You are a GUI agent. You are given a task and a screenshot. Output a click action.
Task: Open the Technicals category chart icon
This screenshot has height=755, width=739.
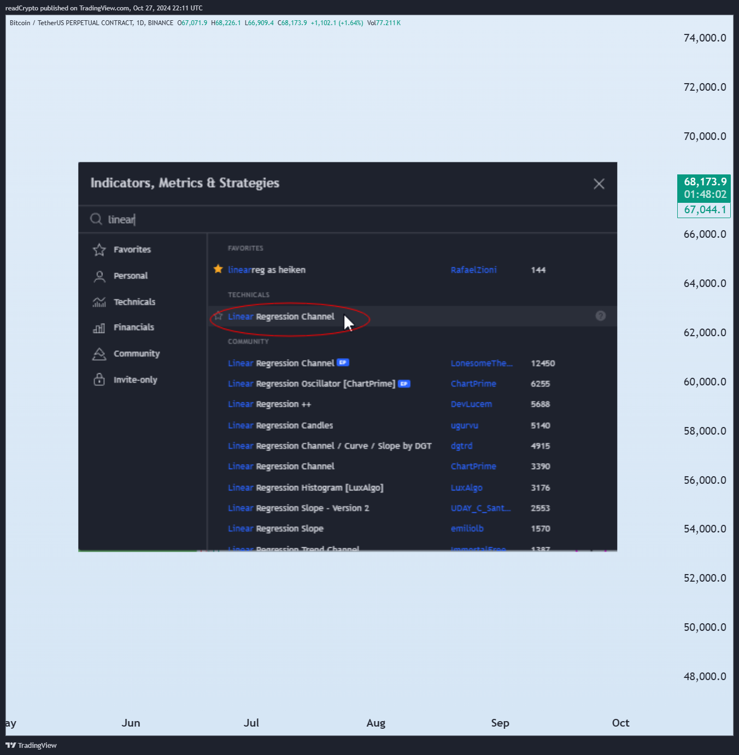(99, 302)
